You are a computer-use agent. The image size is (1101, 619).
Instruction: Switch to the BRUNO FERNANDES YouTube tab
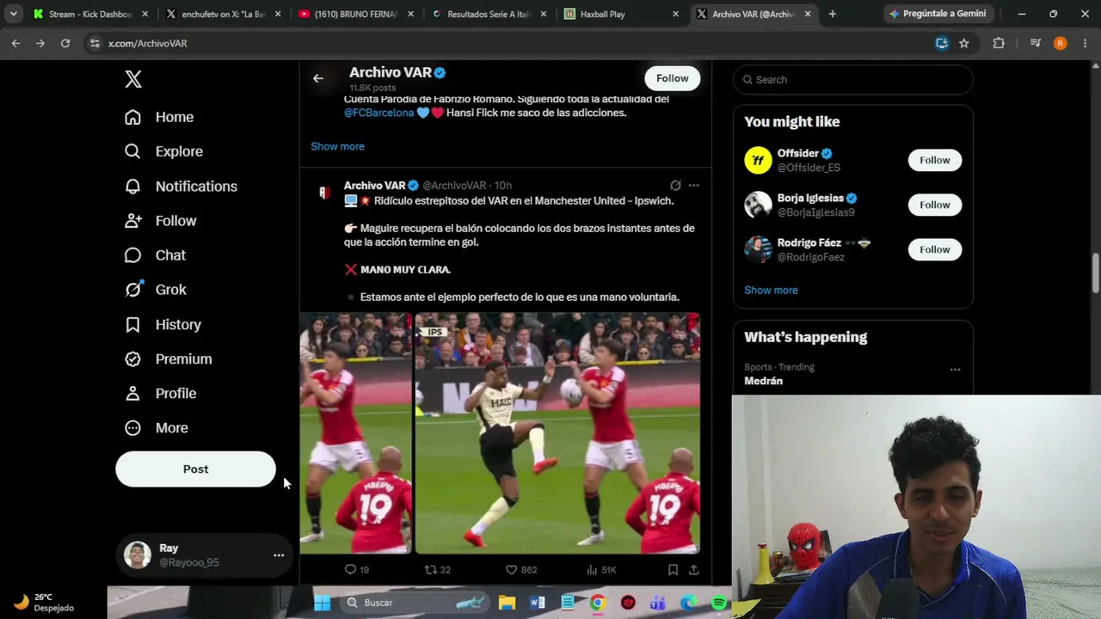pos(354,14)
